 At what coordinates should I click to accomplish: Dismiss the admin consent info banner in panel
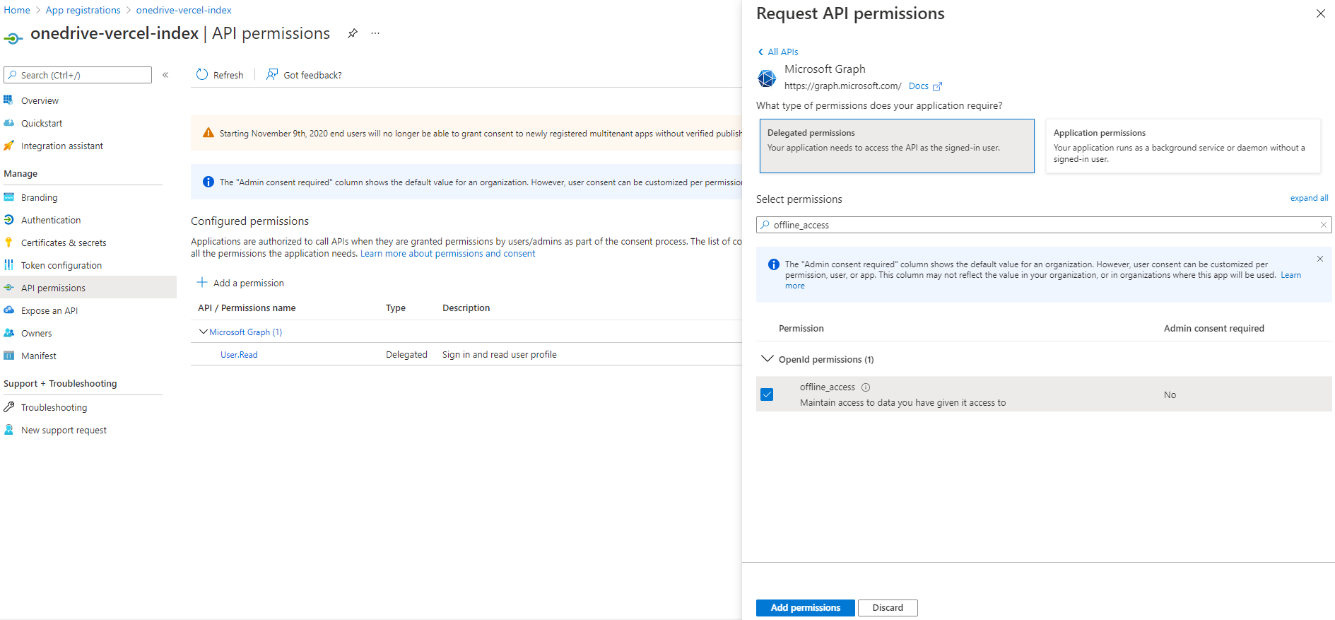[x=1319, y=259]
